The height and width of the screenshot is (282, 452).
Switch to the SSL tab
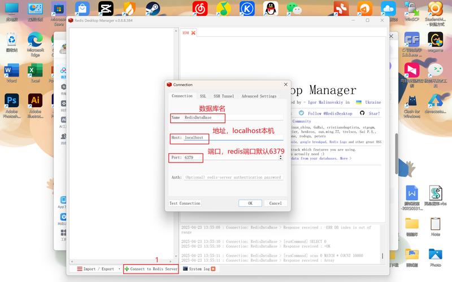click(203, 96)
